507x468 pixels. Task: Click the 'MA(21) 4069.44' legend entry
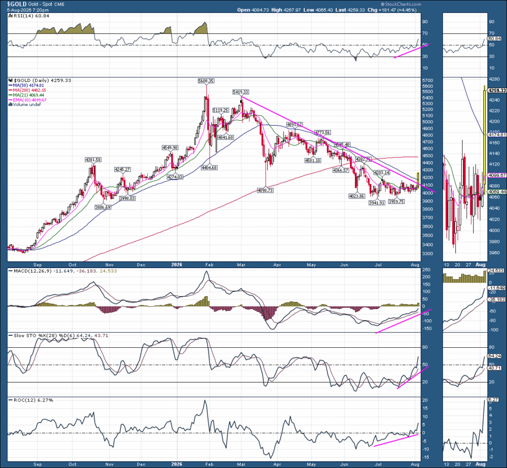(x=26, y=95)
